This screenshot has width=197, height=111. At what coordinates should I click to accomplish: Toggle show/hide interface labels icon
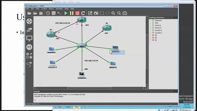tap(54, 13)
